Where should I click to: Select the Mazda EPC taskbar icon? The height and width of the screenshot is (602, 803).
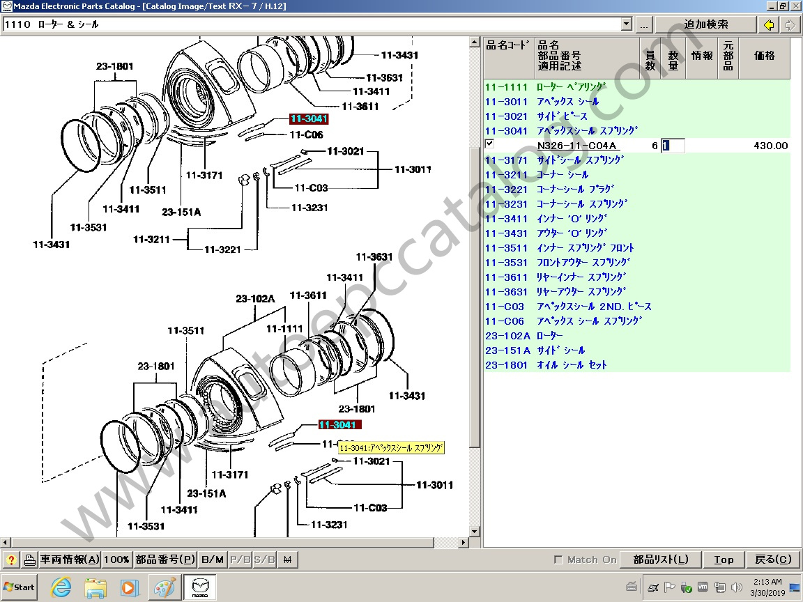[200, 587]
